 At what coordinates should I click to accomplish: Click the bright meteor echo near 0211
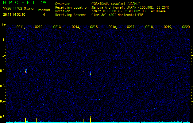point(26,71)
